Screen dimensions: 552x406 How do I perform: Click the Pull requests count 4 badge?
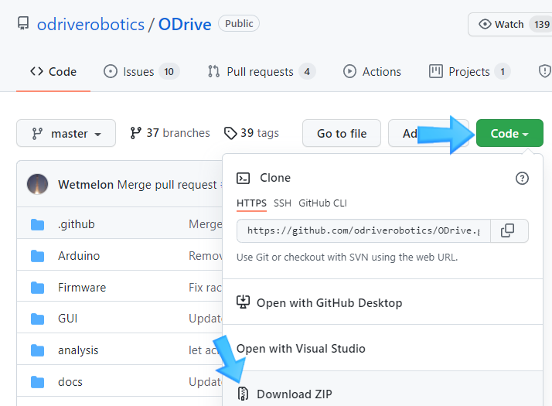tap(307, 72)
